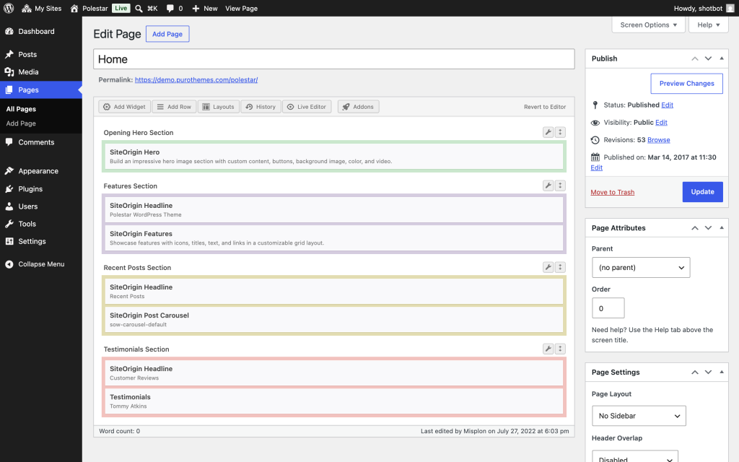Edit the published date

pyautogui.click(x=596, y=167)
